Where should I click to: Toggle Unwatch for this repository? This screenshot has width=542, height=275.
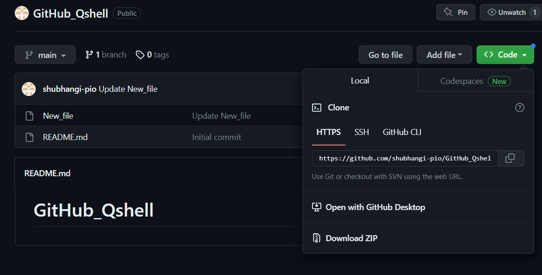[506, 13]
